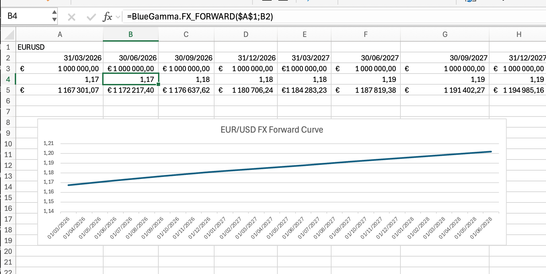Open Insert Function via the fx icon
The image size is (546, 274).
(107, 17)
